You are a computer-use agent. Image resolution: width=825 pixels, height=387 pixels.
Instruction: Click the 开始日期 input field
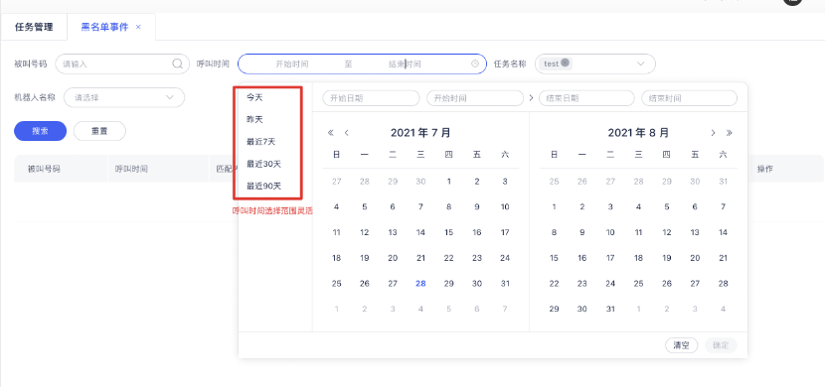click(x=371, y=98)
